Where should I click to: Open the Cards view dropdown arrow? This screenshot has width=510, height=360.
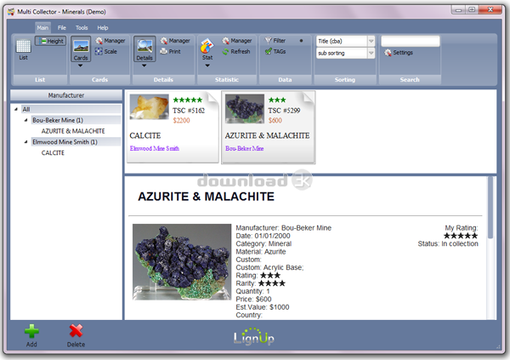(81, 65)
